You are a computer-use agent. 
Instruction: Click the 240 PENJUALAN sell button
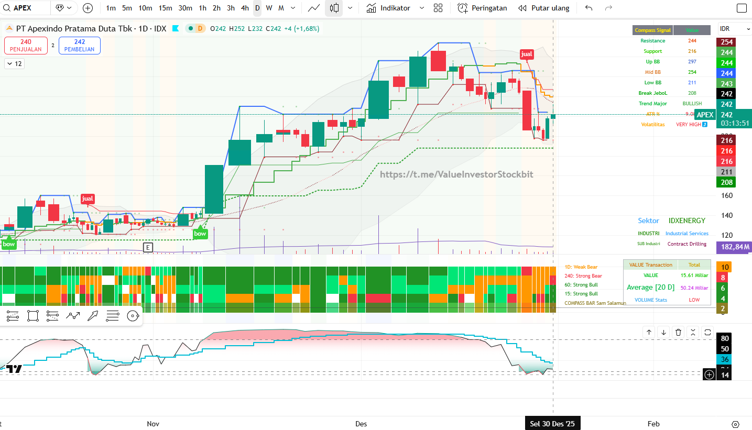coord(26,46)
